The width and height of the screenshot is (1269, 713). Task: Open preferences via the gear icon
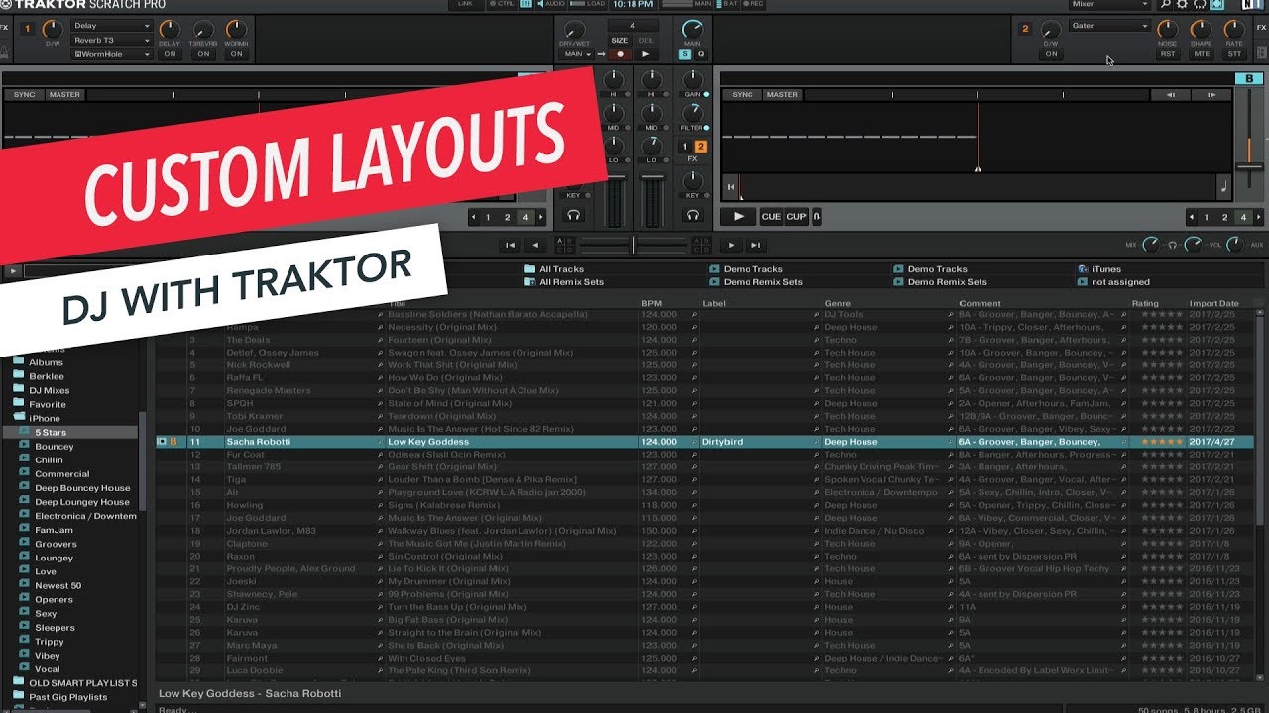click(x=1182, y=5)
